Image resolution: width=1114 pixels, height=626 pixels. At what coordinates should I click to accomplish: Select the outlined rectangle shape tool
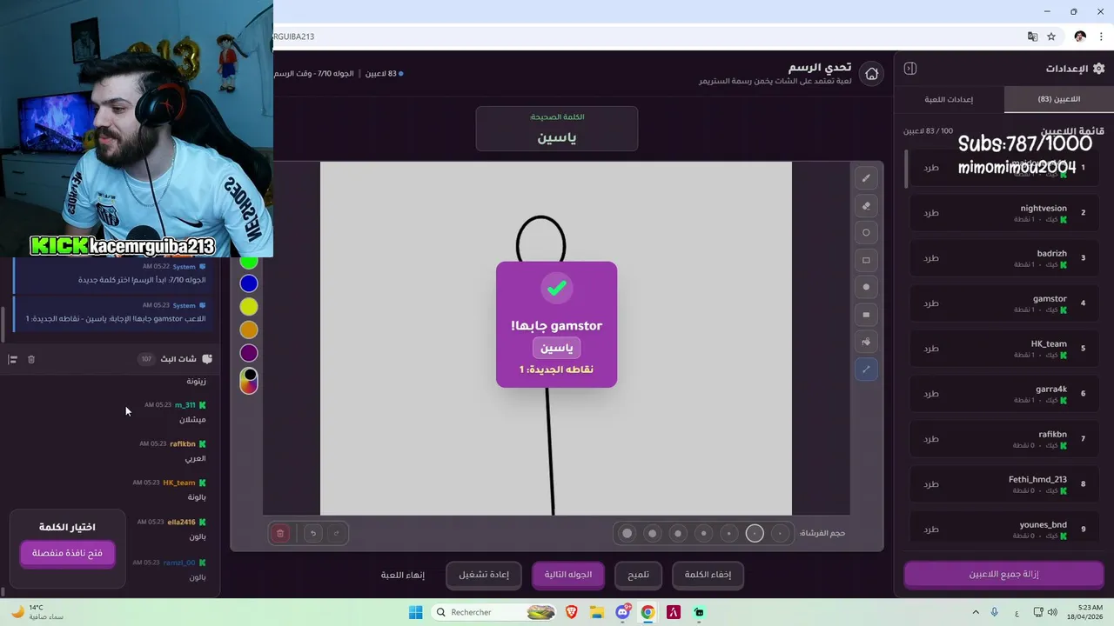[866, 260]
